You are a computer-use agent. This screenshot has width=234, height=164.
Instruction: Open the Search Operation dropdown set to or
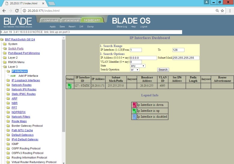click(x=135, y=70)
